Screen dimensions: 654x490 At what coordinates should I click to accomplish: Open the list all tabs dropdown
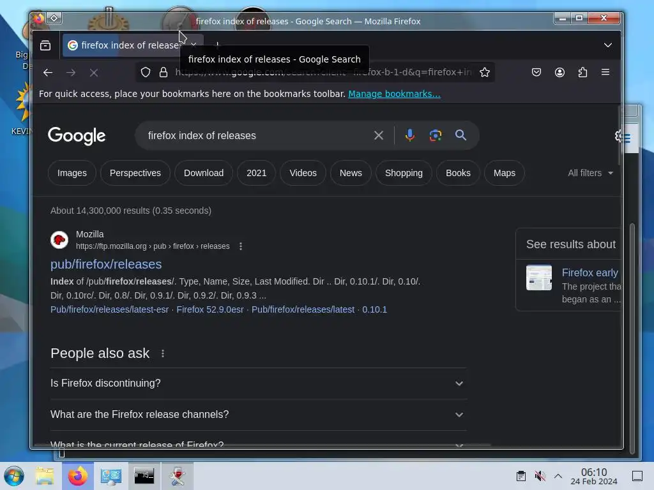pos(608,45)
